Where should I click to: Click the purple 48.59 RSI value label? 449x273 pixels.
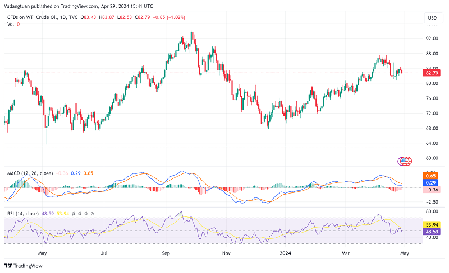(432, 231)
